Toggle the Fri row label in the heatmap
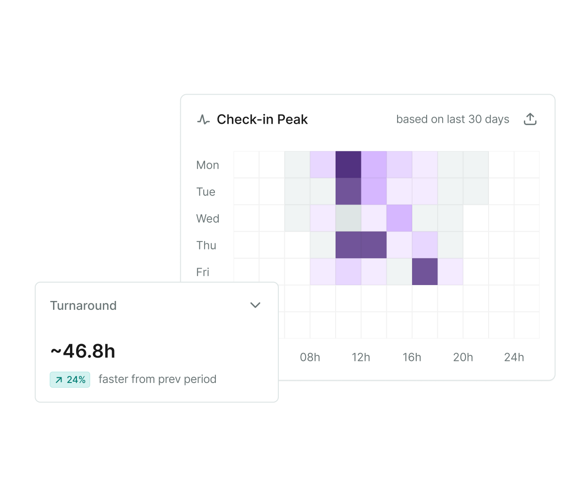This screenshot has width=582, height=488. (x=203, y=272)
